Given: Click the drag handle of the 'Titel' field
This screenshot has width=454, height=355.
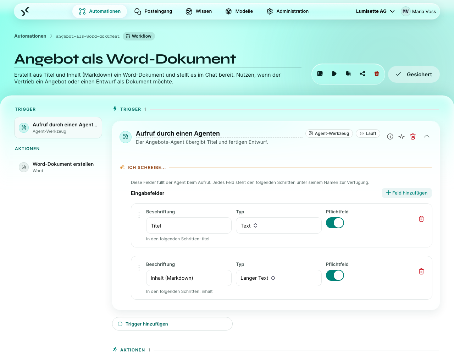Looking at the screenshot, I should pyautogui.click(x=139, y=215).
